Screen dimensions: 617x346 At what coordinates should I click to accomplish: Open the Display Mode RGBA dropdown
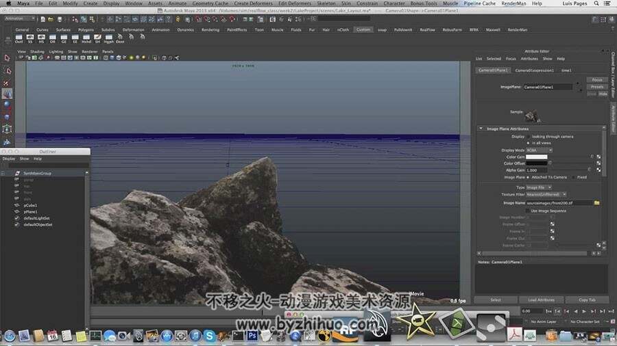(x=540, y=150)
